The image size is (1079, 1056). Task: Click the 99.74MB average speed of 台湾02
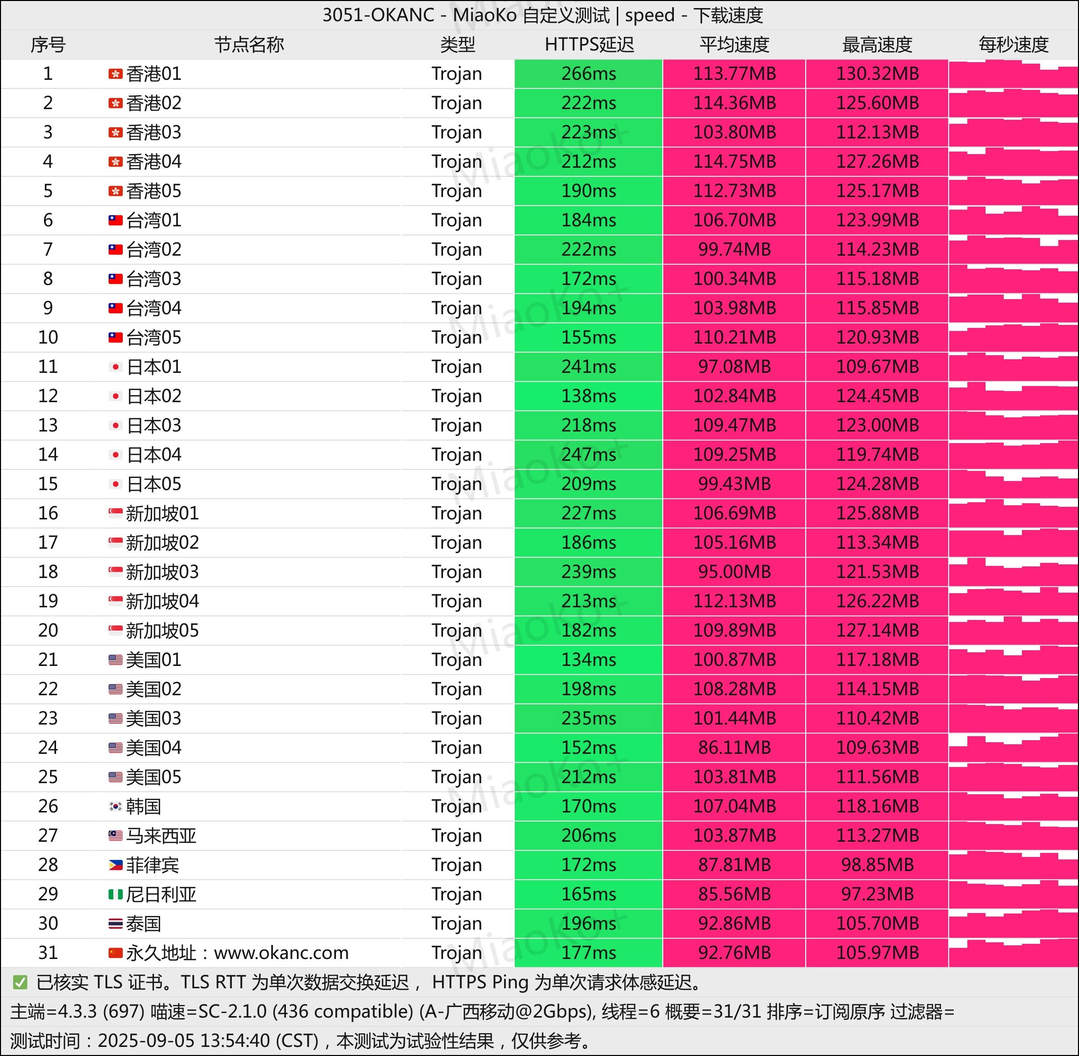[x=734, y=250]
